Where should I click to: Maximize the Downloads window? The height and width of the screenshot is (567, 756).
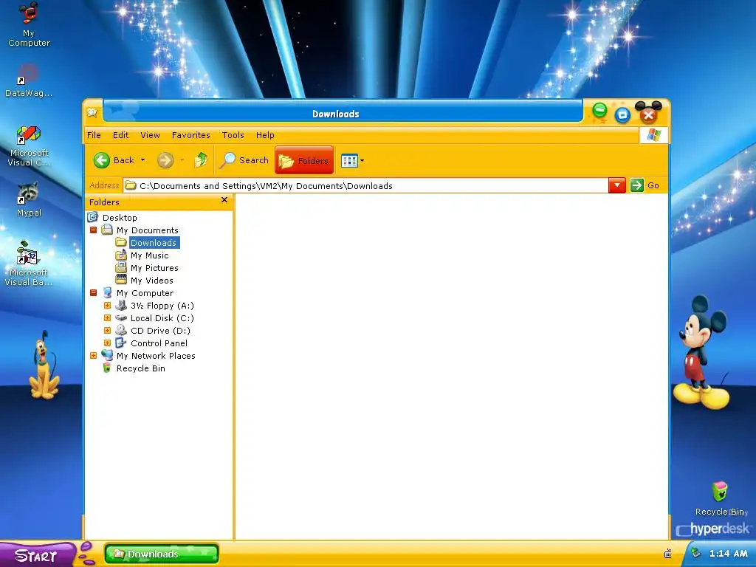click(622, 114)
